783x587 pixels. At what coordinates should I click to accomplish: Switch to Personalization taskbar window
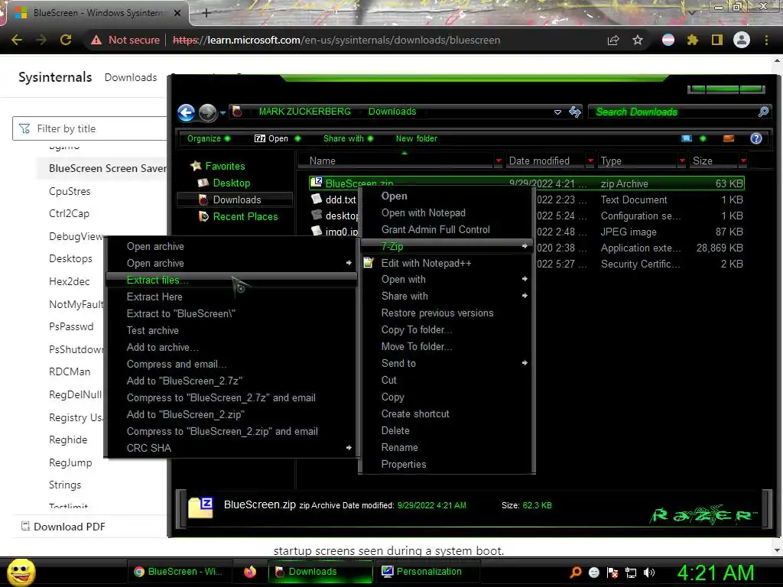tap(427, 572)
